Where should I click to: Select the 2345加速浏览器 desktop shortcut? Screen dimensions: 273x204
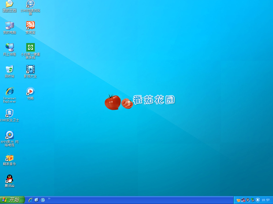coord(31,8)
